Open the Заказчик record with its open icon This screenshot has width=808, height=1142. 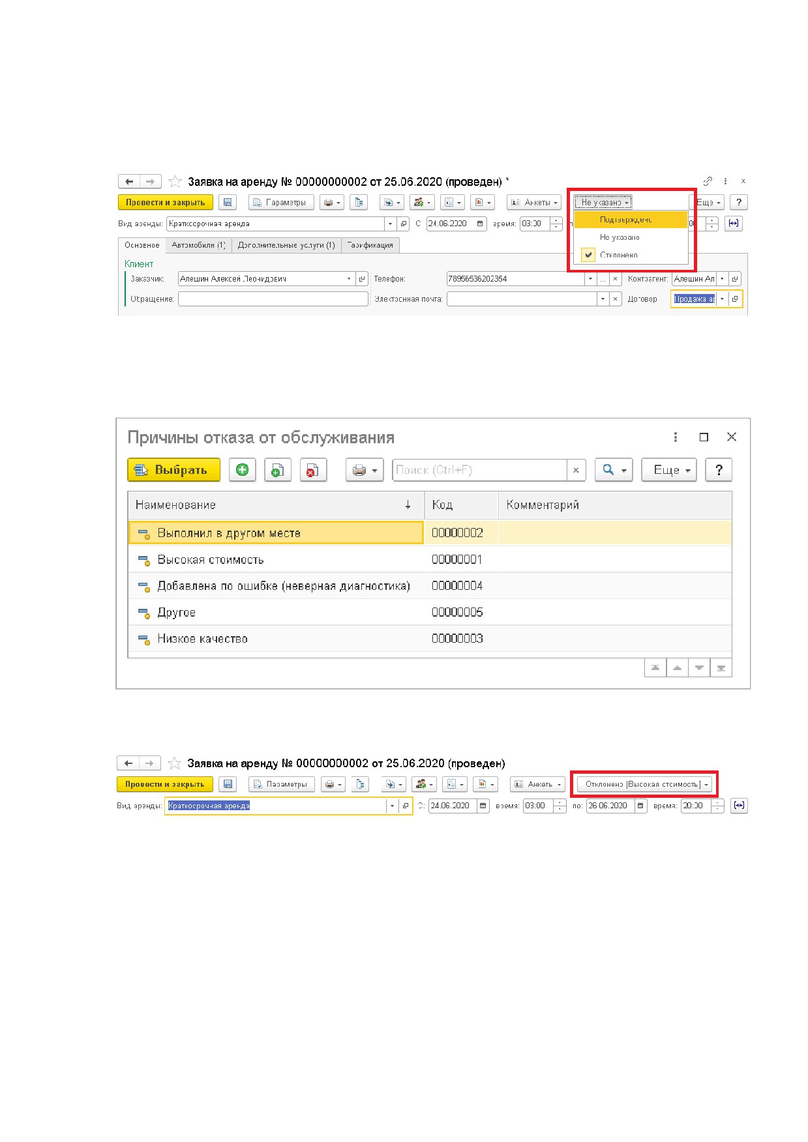(x=362, y=279)
